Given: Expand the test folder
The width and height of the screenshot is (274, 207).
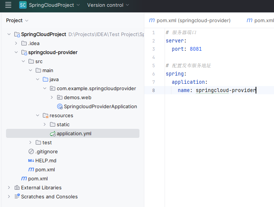Looking at the screenshot, I should coord(30,142).
